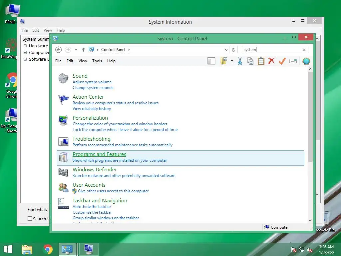The width and height of the screenshot is (341, 256).
Task: Click the globe shell toolbar icon
Action: (x=306, y=61)
